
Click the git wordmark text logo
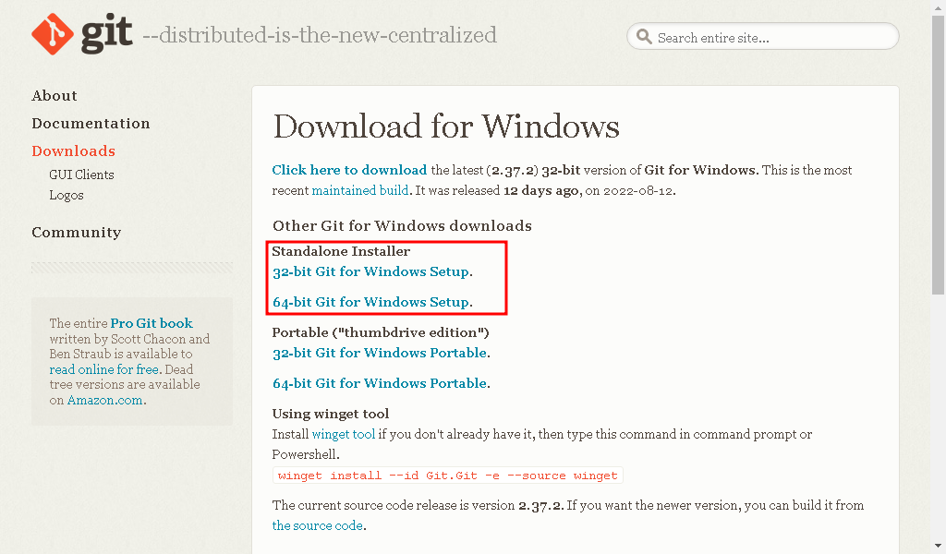click(107, 33)
